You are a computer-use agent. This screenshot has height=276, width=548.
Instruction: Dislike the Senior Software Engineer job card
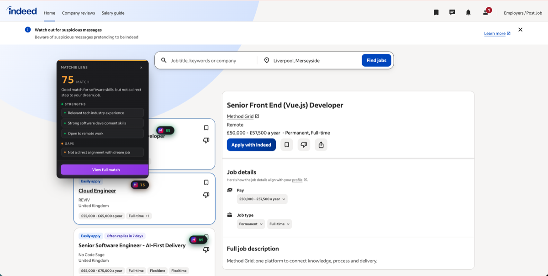pos(206,250)
